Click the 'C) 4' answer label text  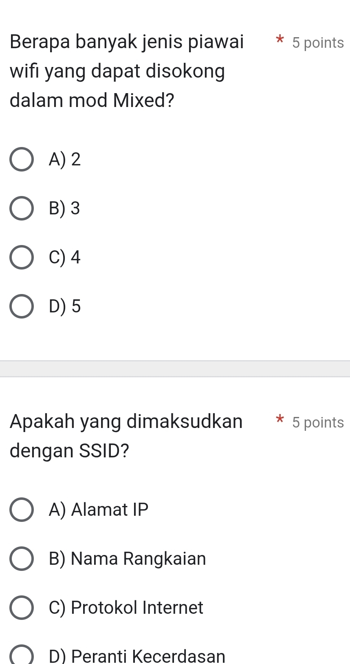pos(64,257)
